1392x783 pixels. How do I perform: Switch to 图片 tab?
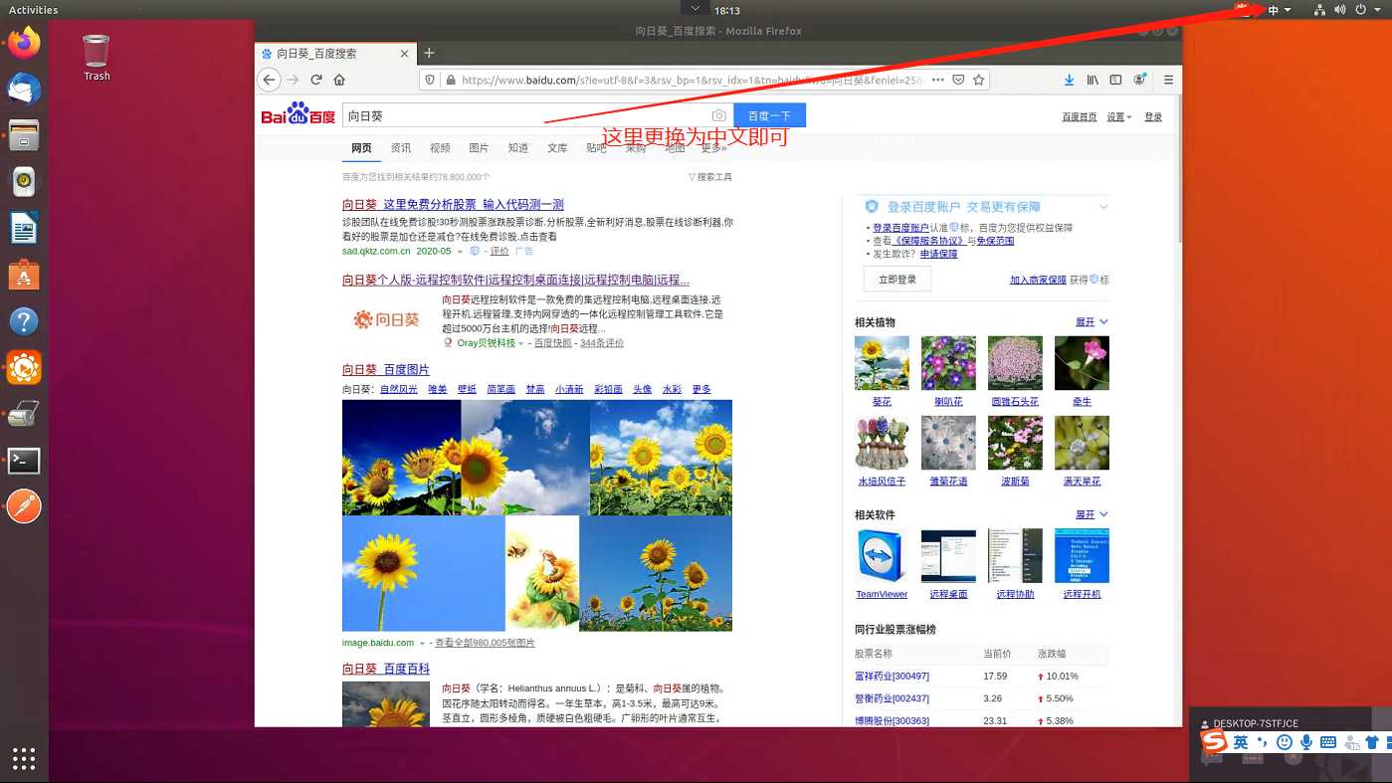point(479,148)
